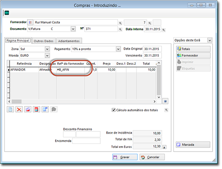Click the Preço column header

pos(107,63)
